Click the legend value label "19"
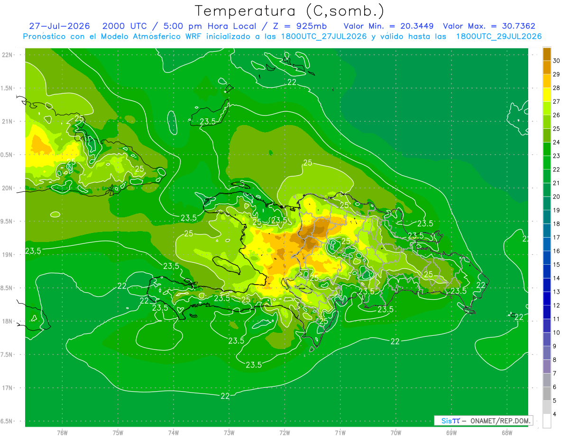This screenshot has width=569, height=439. click(x=557, y=210)
